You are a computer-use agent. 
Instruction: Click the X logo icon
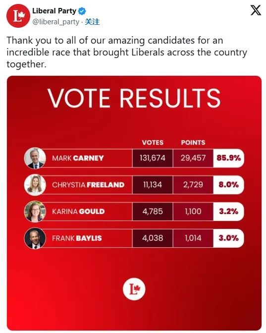point(256,10)
